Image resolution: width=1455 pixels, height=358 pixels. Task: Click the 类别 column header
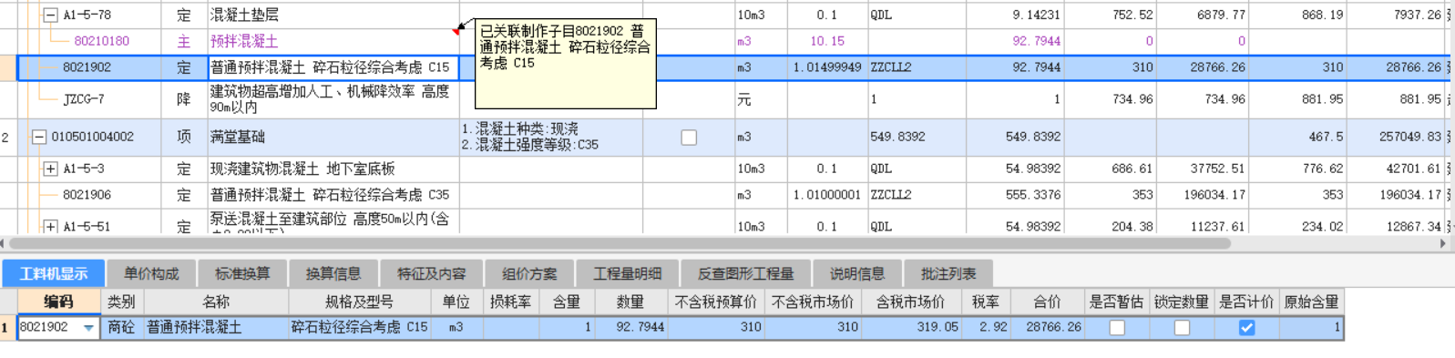(121, 302)
